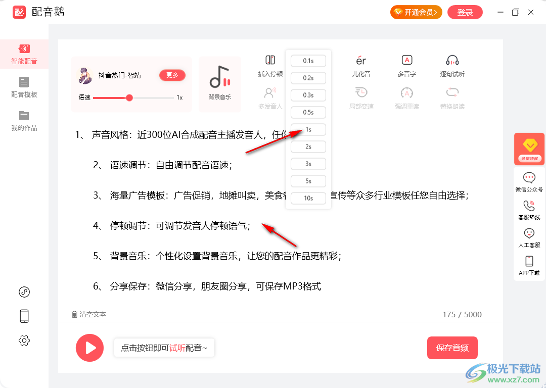Image resolution: width=546 pixels, height=388 pixels.
Task: Open settings gear in left sidebar
Action: (24, 341)
